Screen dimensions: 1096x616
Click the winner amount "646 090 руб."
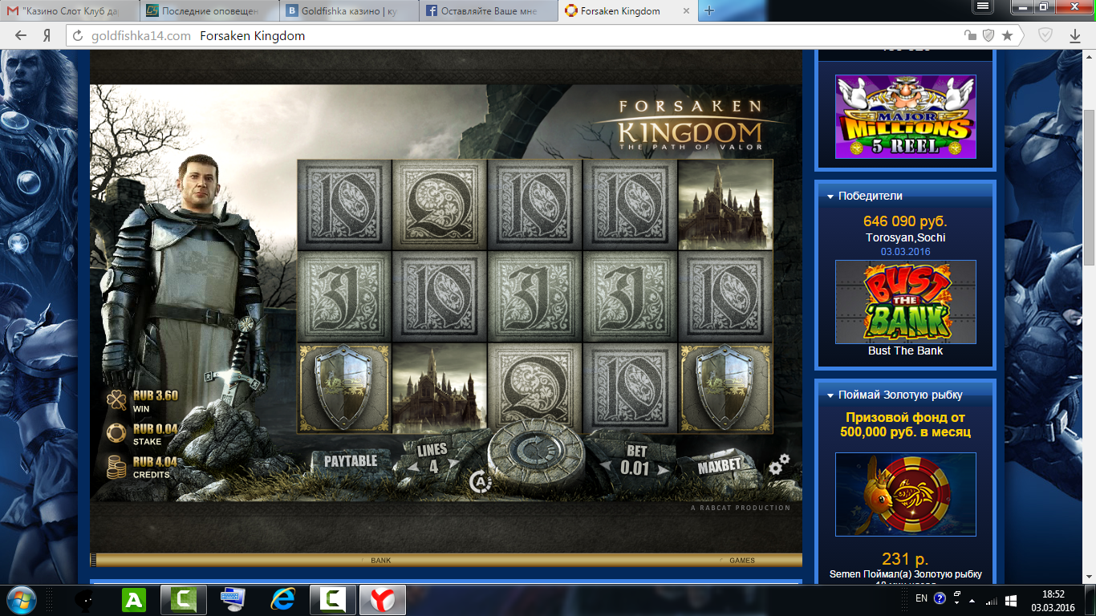point(905,221)
